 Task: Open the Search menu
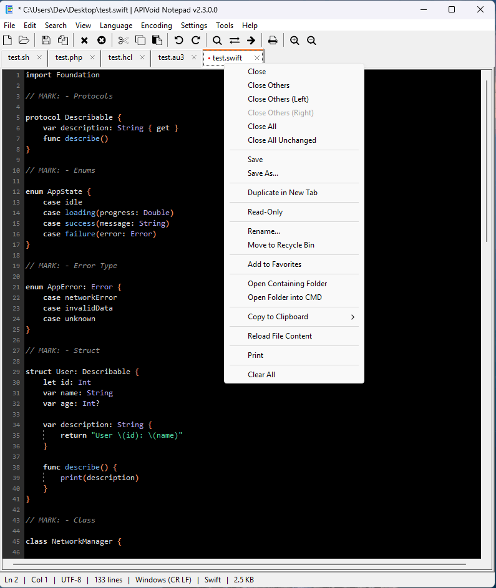[56, 26]
